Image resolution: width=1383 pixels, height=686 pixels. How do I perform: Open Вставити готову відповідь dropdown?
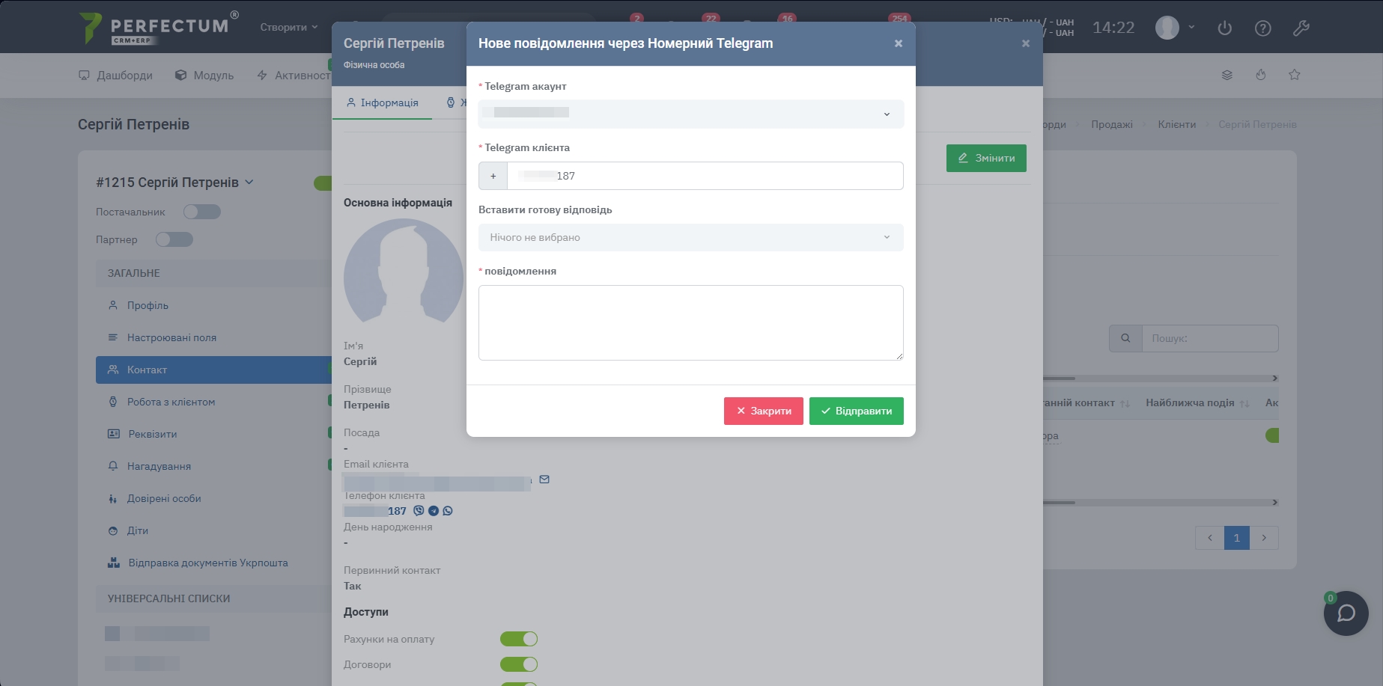pos(691,237)
